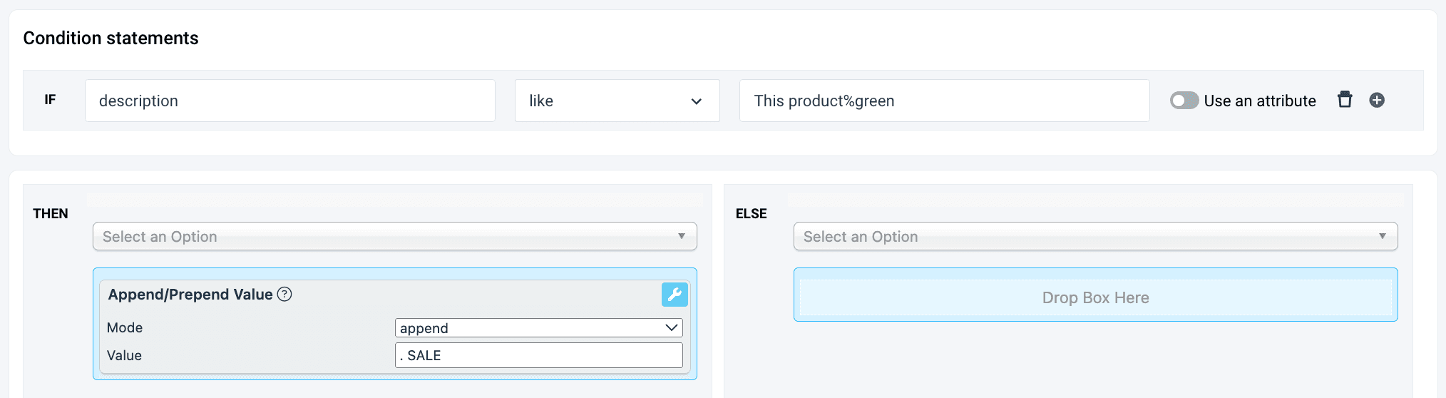
Task: Open help for Append/Prepend Value
Action: (284, 294)
